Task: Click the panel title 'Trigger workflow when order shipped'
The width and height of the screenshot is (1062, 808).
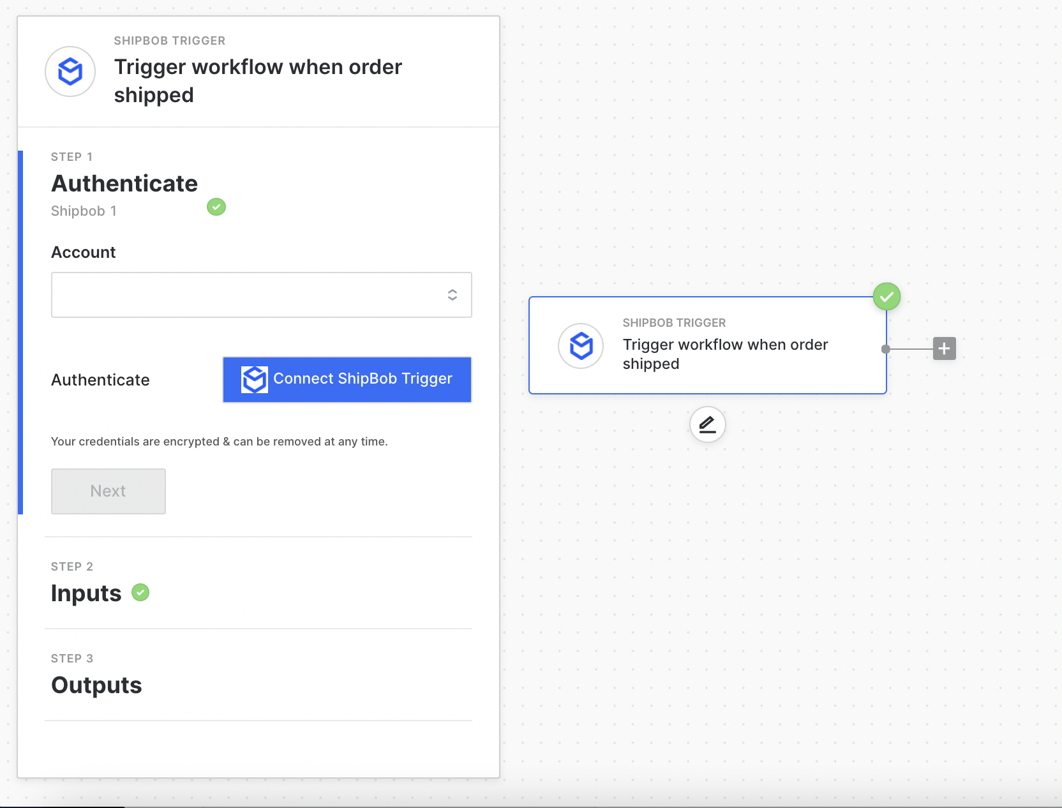Action: [258, 80]
